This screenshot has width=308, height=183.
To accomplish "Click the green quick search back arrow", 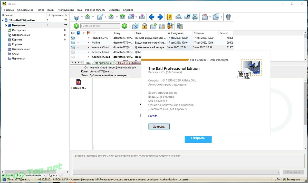I will 76,26.
